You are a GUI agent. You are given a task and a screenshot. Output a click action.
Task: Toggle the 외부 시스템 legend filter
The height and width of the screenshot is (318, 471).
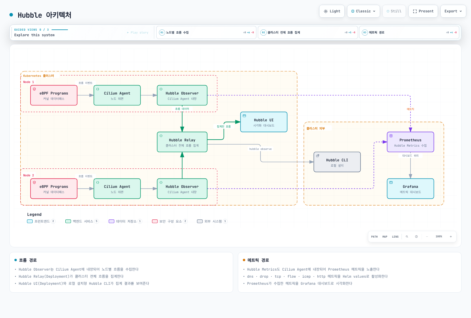(x=212, y=221)
